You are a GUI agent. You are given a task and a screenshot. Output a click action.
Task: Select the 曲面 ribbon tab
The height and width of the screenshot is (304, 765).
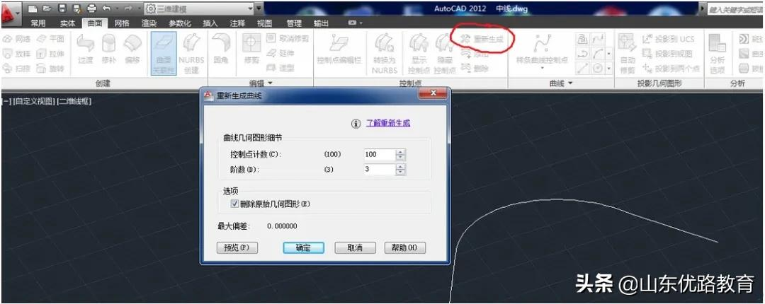[95, 23]
